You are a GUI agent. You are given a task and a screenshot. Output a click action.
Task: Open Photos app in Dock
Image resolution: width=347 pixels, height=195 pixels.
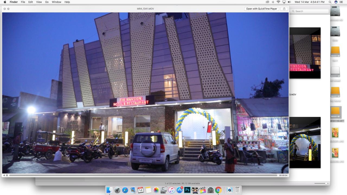[156, 190]
